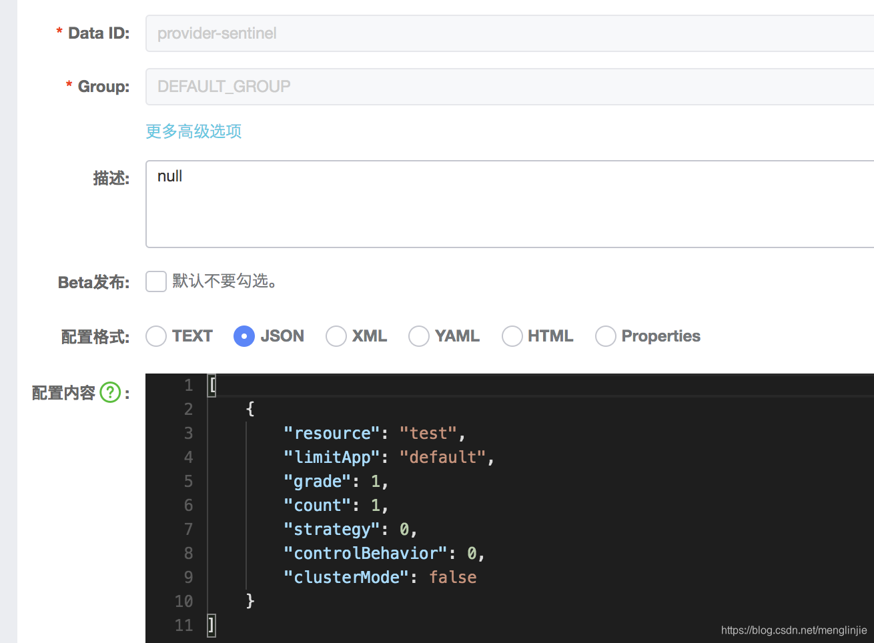Switch format to HTML radio option
Viewport: 874px width, 643px height.
(x=512, y=336)
